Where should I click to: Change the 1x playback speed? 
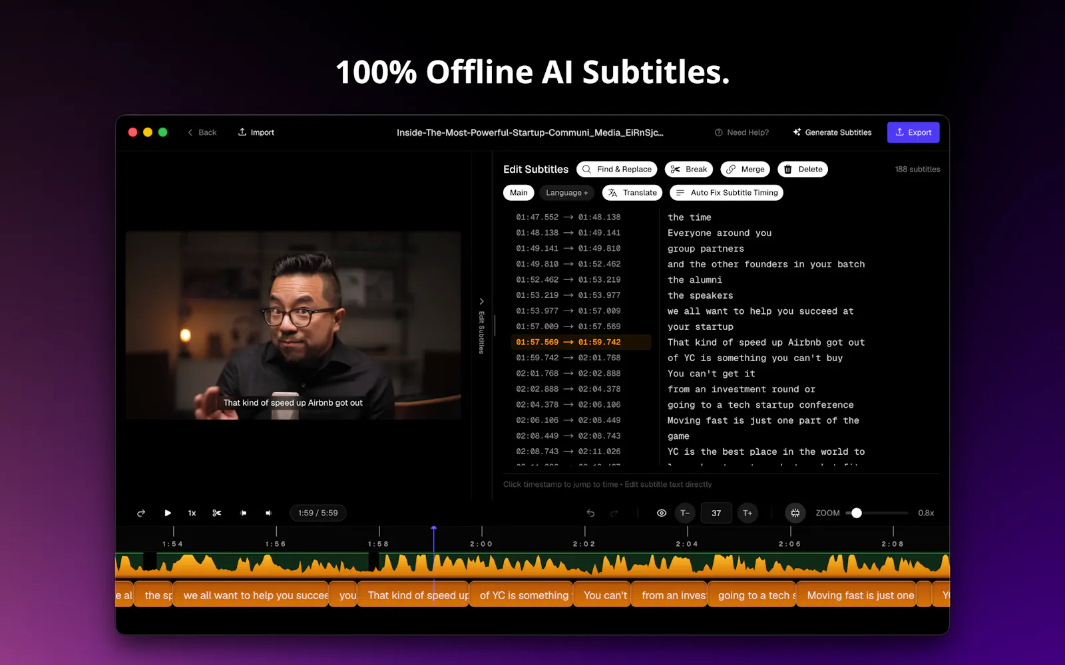tap(192, 513)
